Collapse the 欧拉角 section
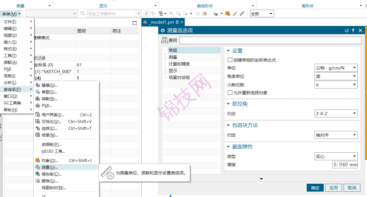The width and height of the screenshot is (367, 197). 228,104
